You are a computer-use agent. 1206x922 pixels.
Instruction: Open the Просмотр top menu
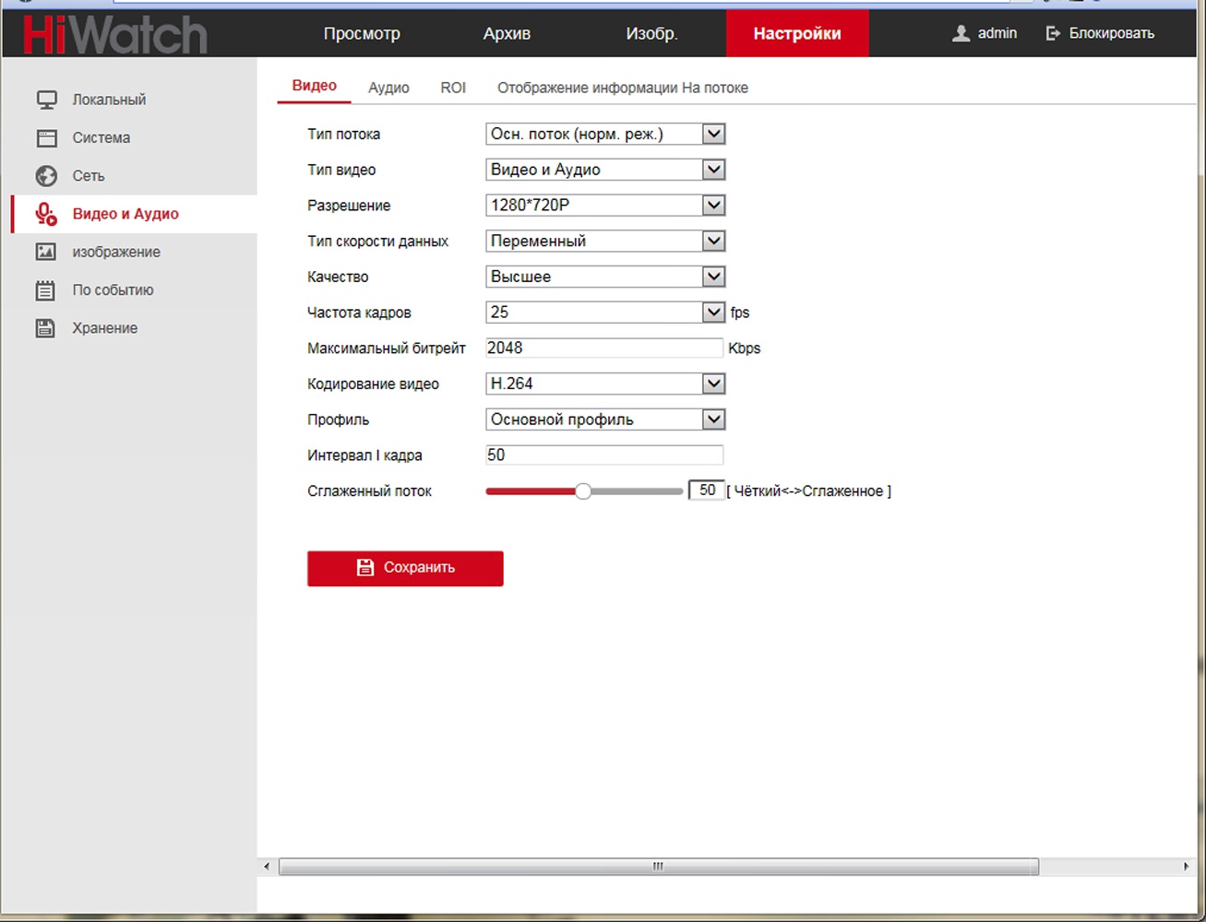click(362, 33)
